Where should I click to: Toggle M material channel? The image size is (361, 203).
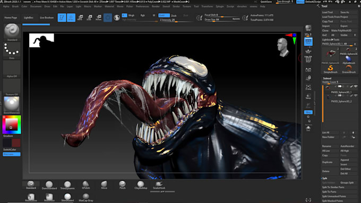pos(154,15)
